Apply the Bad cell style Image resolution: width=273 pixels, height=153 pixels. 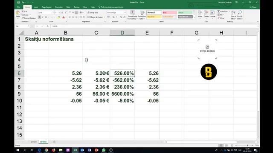tap(170, 12)
